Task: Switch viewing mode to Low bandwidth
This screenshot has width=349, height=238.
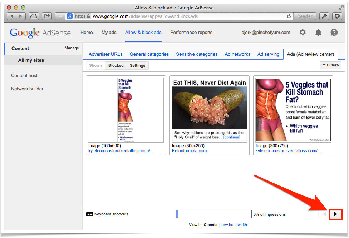Action: coord(234,225)
